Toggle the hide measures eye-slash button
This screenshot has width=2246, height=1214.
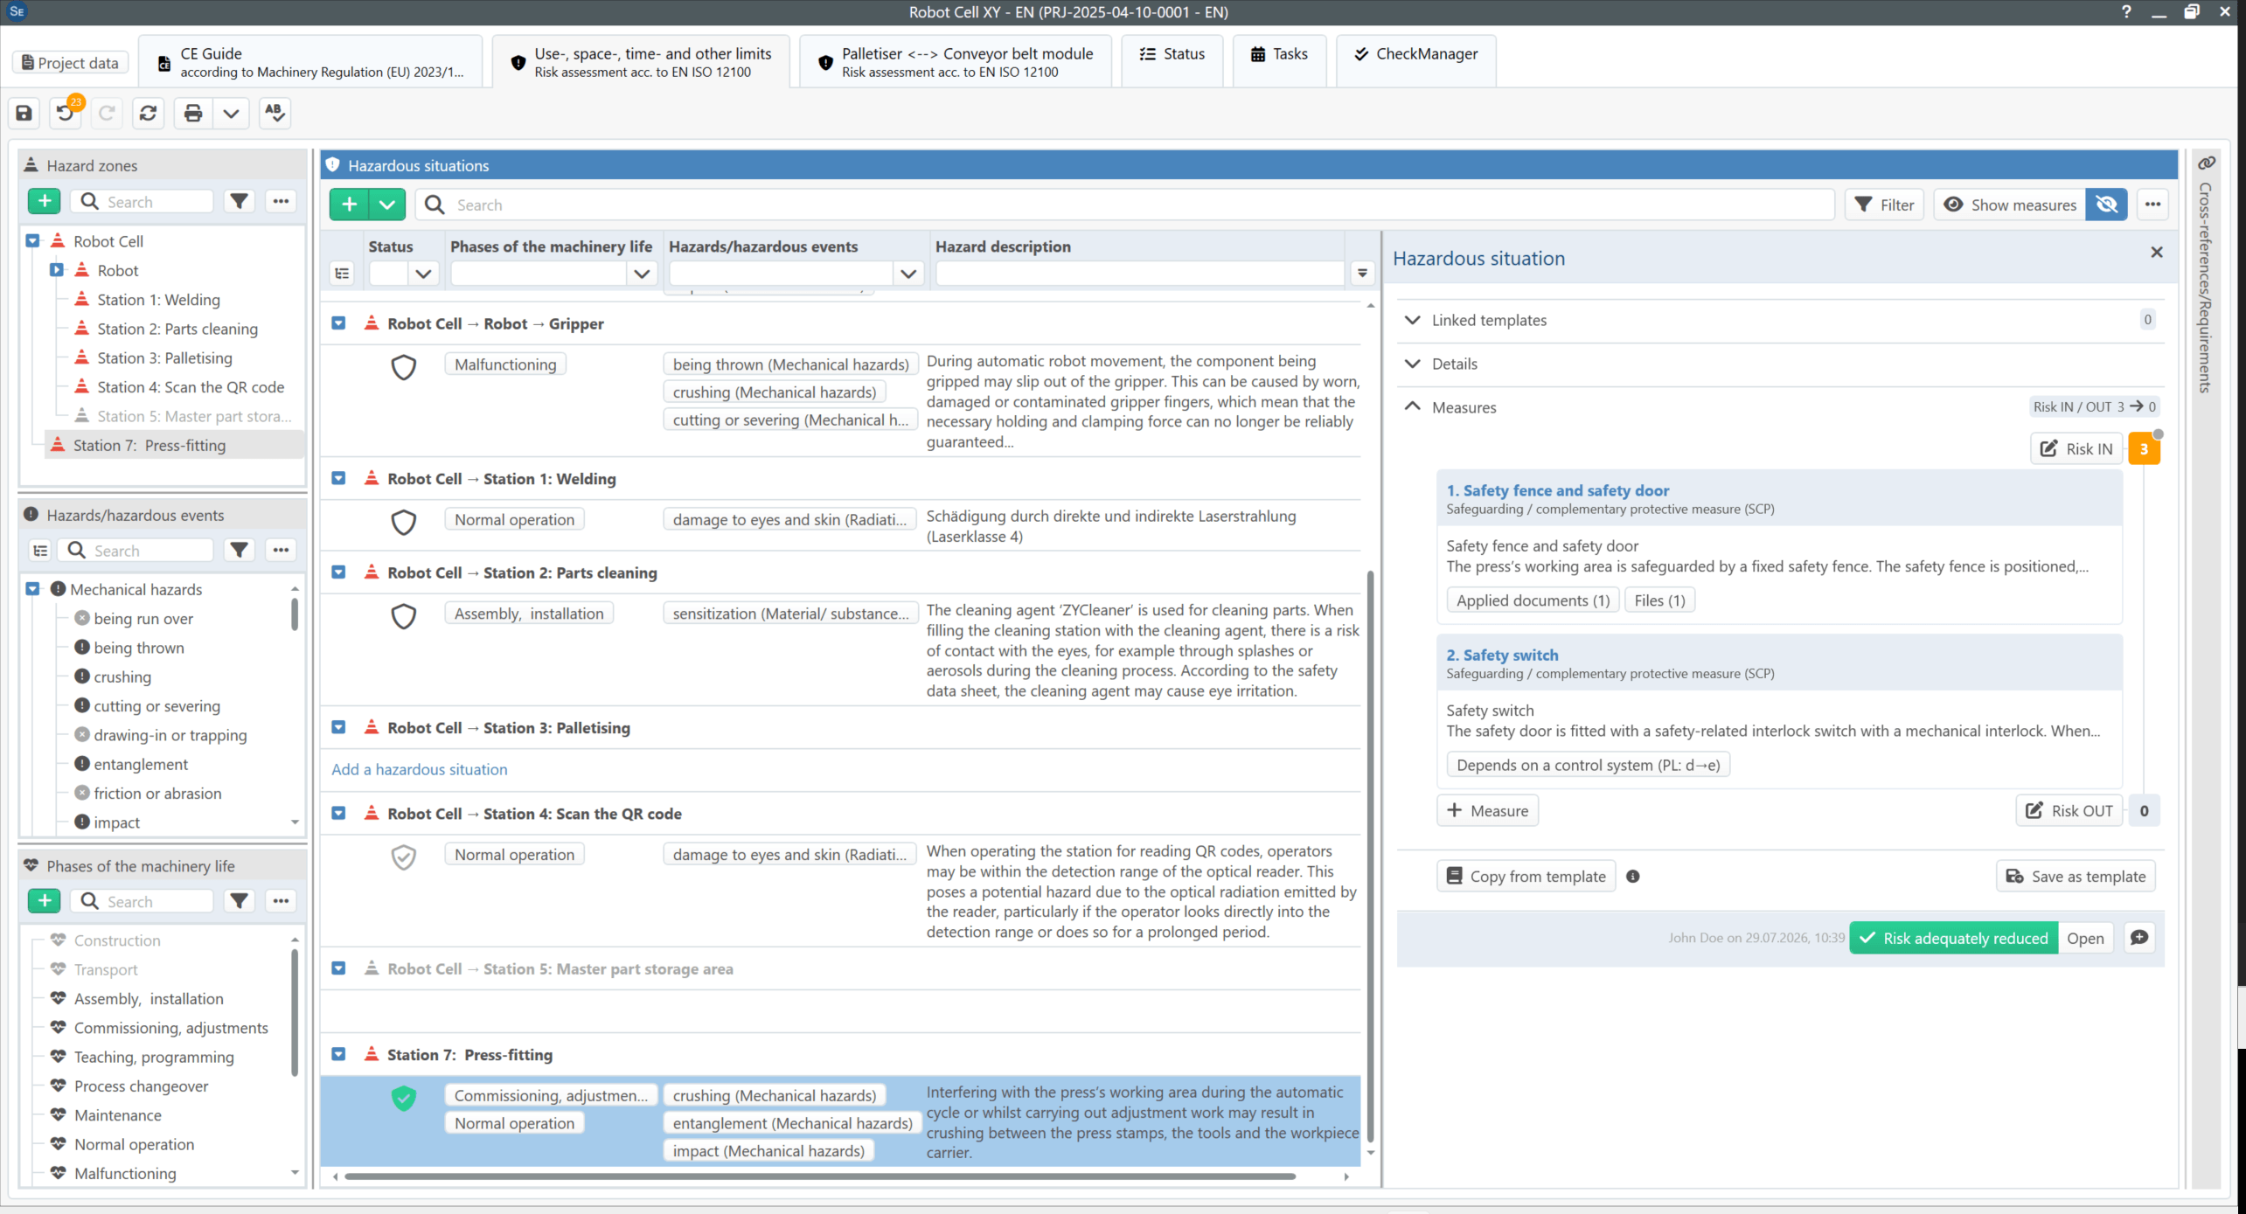(2106, 205)
